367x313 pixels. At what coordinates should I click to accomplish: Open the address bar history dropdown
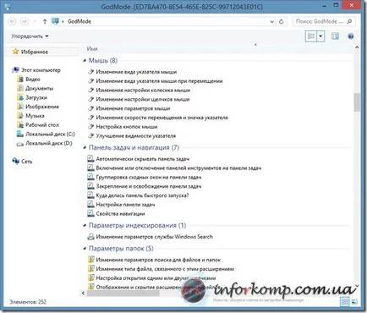click(271, 21)
